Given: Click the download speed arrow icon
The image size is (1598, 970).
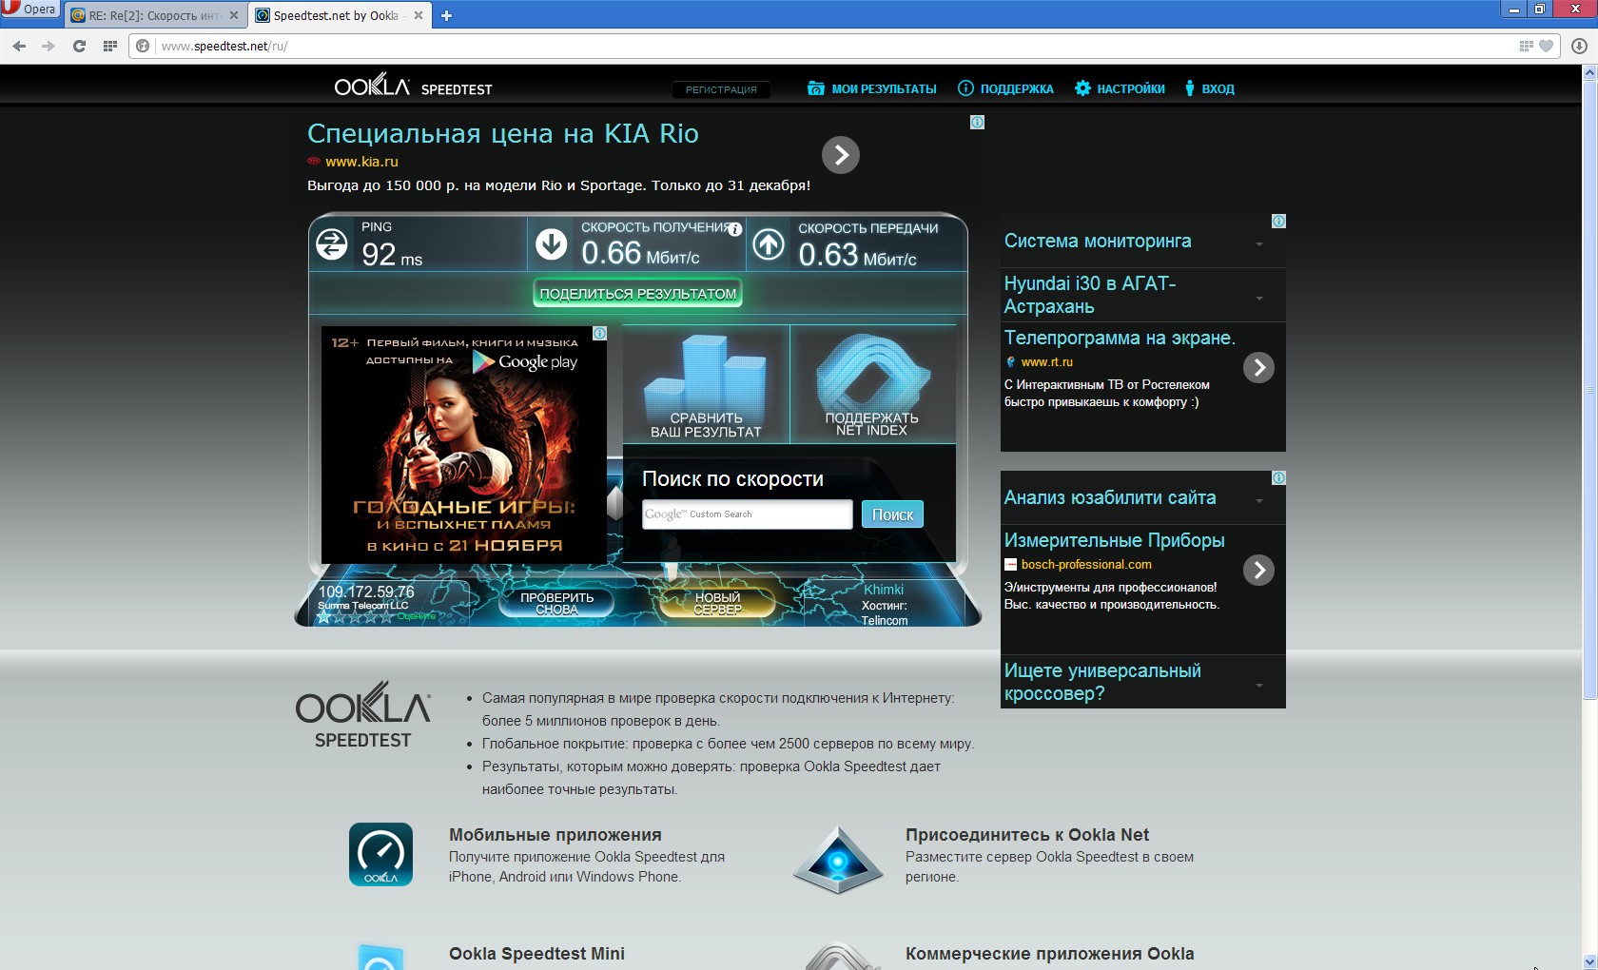Looking at the screenshot, I should [552, 244].
